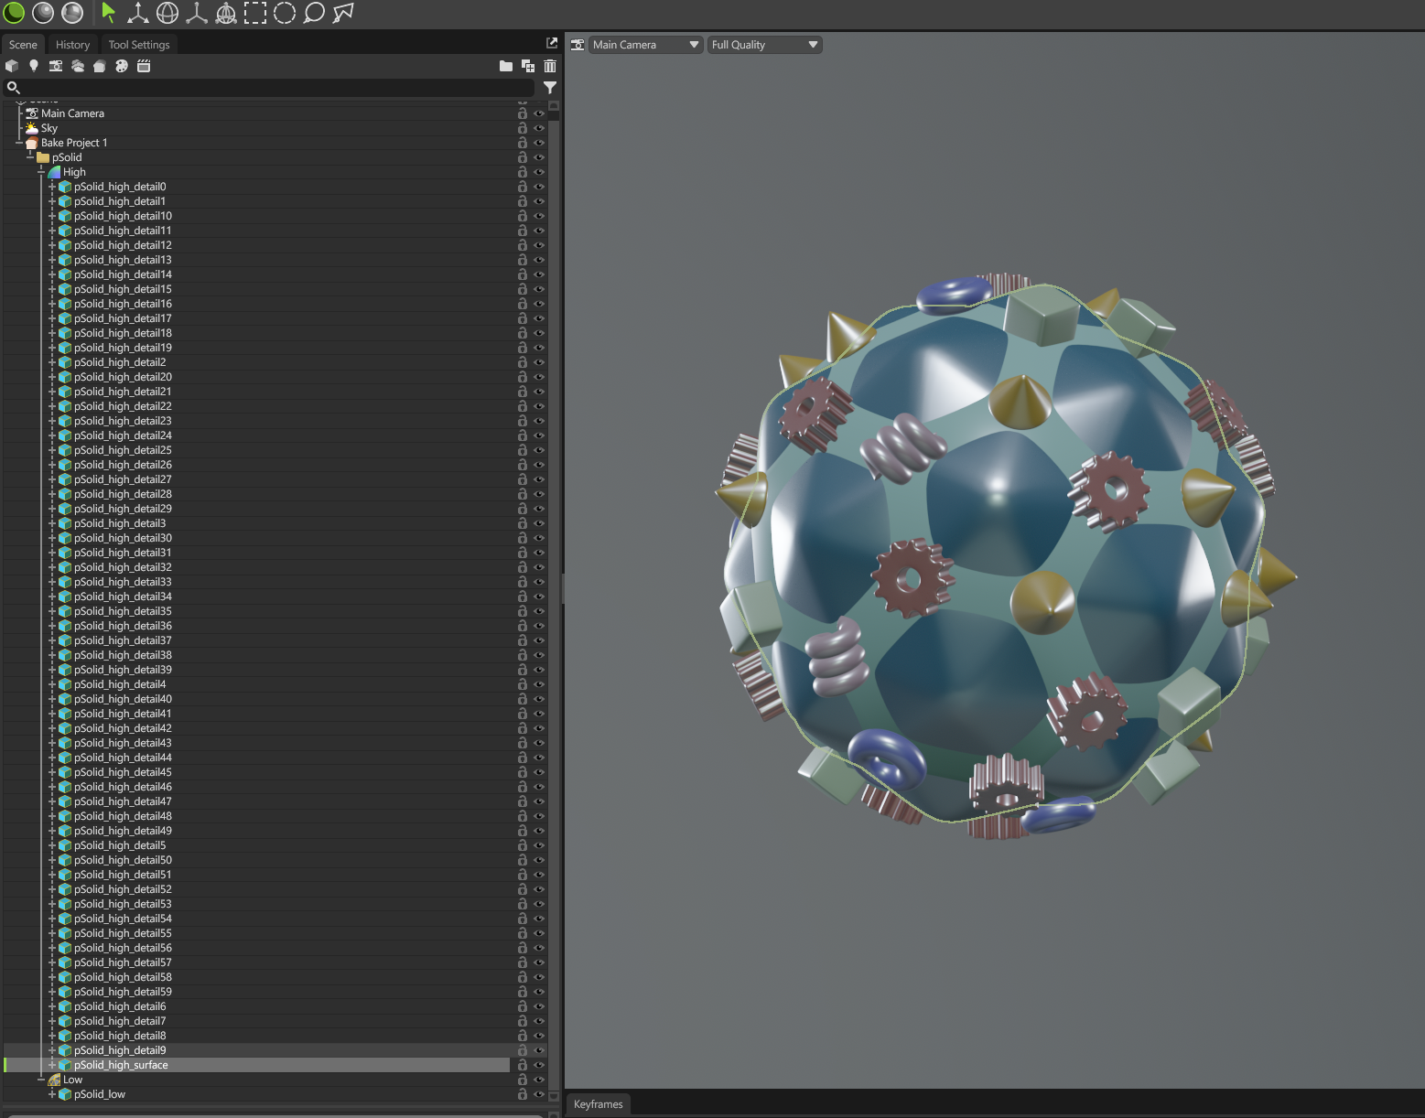Choose the rectangular marquee selection tool
The height and width of the screenshot is (1118, 1425).
(255, 13)
